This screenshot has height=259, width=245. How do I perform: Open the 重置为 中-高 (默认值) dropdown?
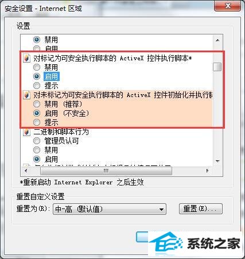(x=110, y=209)
